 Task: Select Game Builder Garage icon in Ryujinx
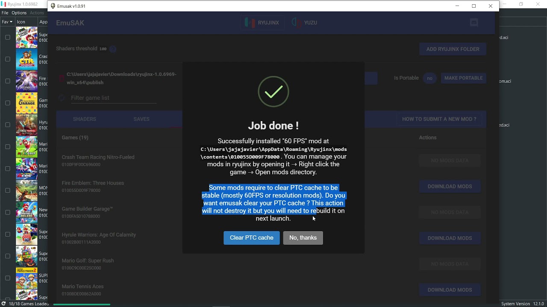[26, 103]
